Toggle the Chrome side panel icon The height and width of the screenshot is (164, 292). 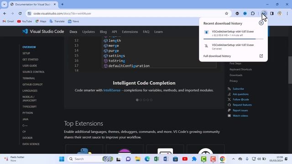click(x=272, y=13)
